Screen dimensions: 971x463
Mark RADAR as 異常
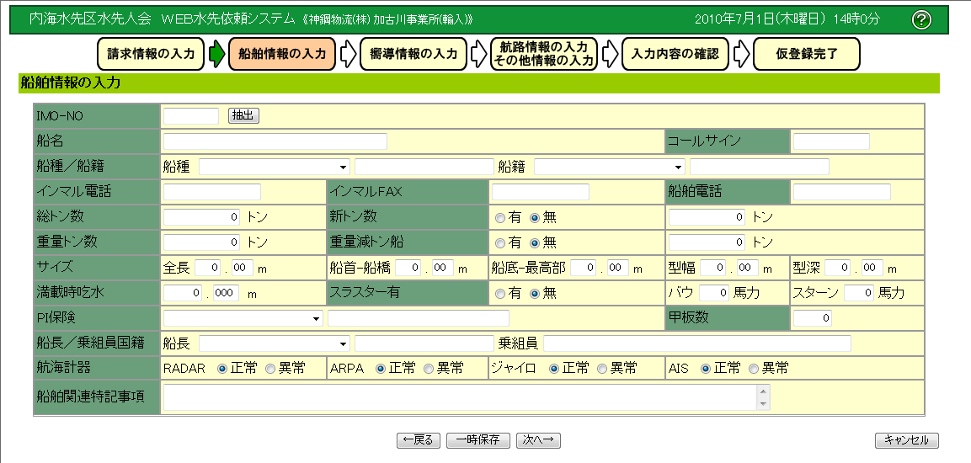pos(270,369)
